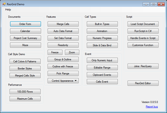
Task: Open Cell Colors & Patterns demo
Action: click(x=25, y=61)
